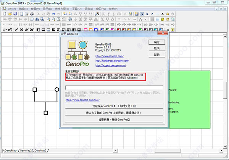The height and width of the screenshot is (160, 229).
Task: Toggle the solid grid lines display
Action: (x=152, y=19)
